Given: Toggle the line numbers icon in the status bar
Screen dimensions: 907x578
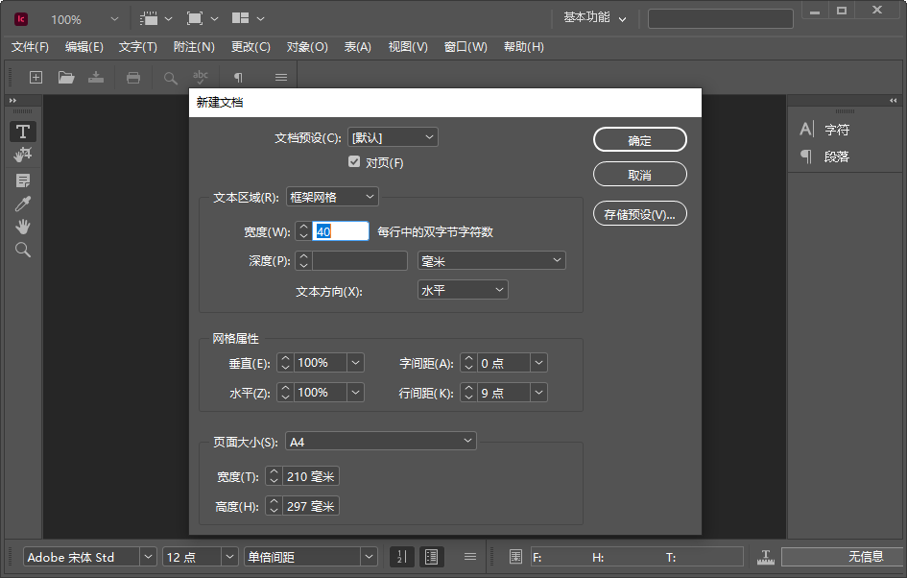Looking at the screenshot, I should pos(401,556).
